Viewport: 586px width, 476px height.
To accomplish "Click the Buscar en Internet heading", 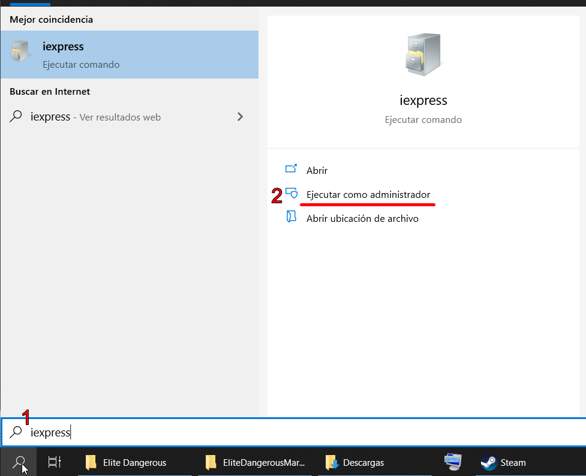I will pos(50,92).
